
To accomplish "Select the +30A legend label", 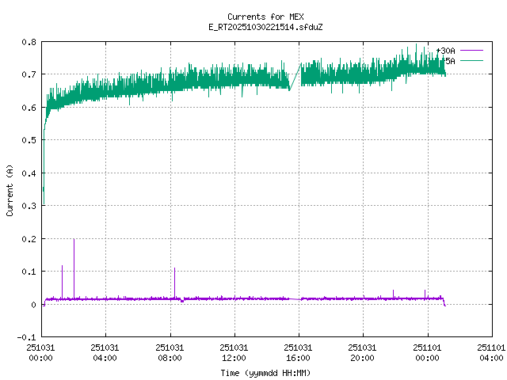I will pyautogui.click(x=446, y=51).
